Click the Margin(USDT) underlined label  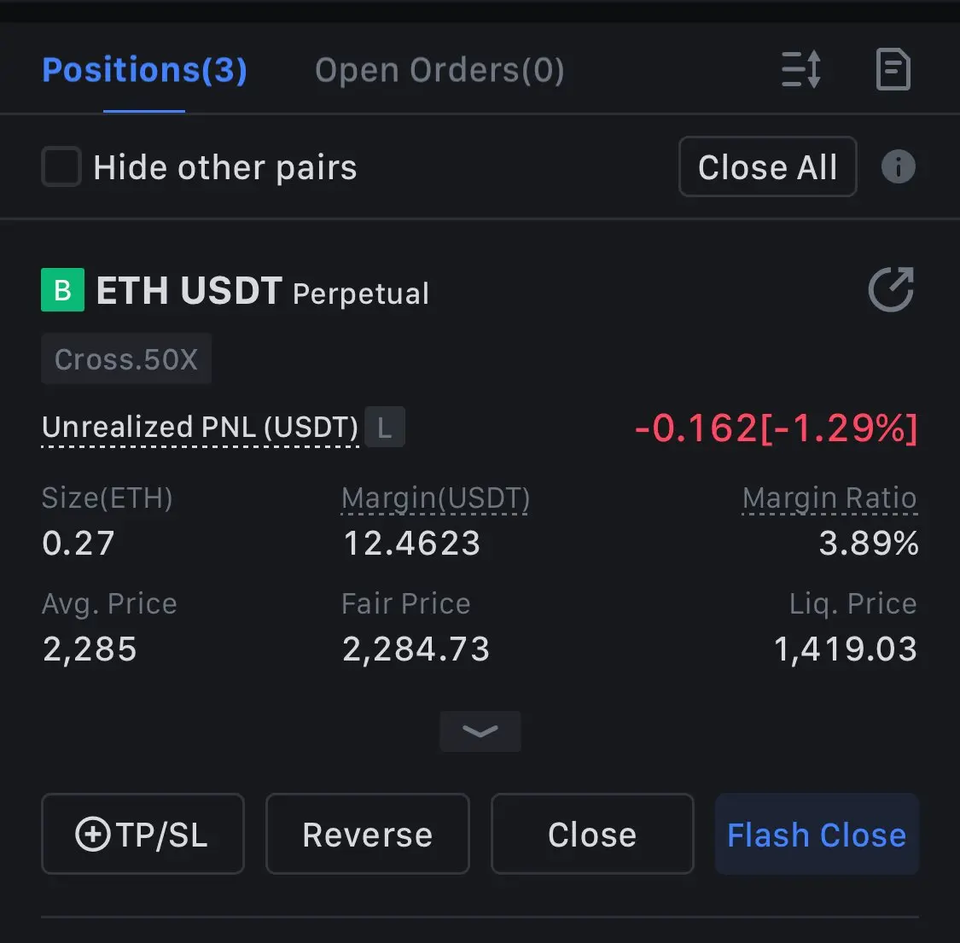click(435, 498)
